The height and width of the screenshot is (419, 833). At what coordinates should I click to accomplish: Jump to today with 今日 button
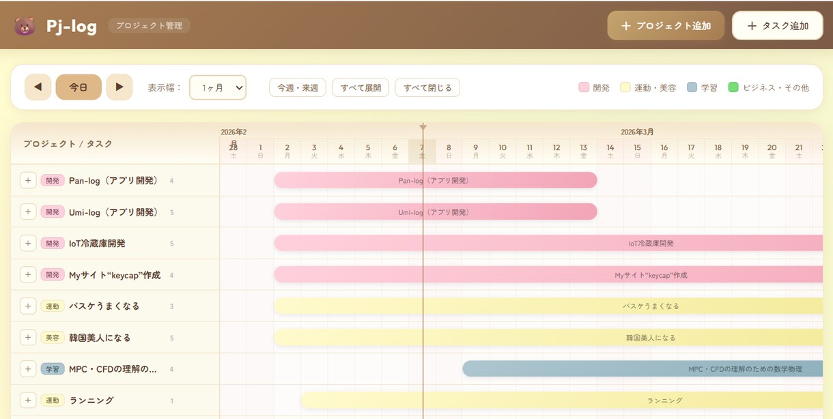(x=79, y=87)
